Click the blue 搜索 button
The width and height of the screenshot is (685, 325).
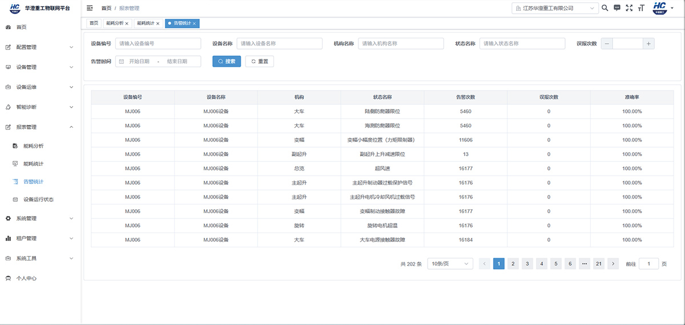[x=227, y=61]
